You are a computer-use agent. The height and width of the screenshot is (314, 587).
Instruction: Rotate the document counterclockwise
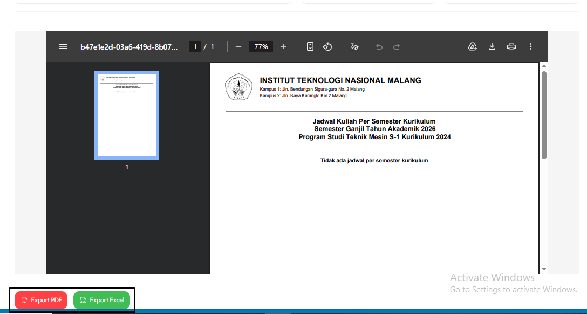tap(327, 46)
